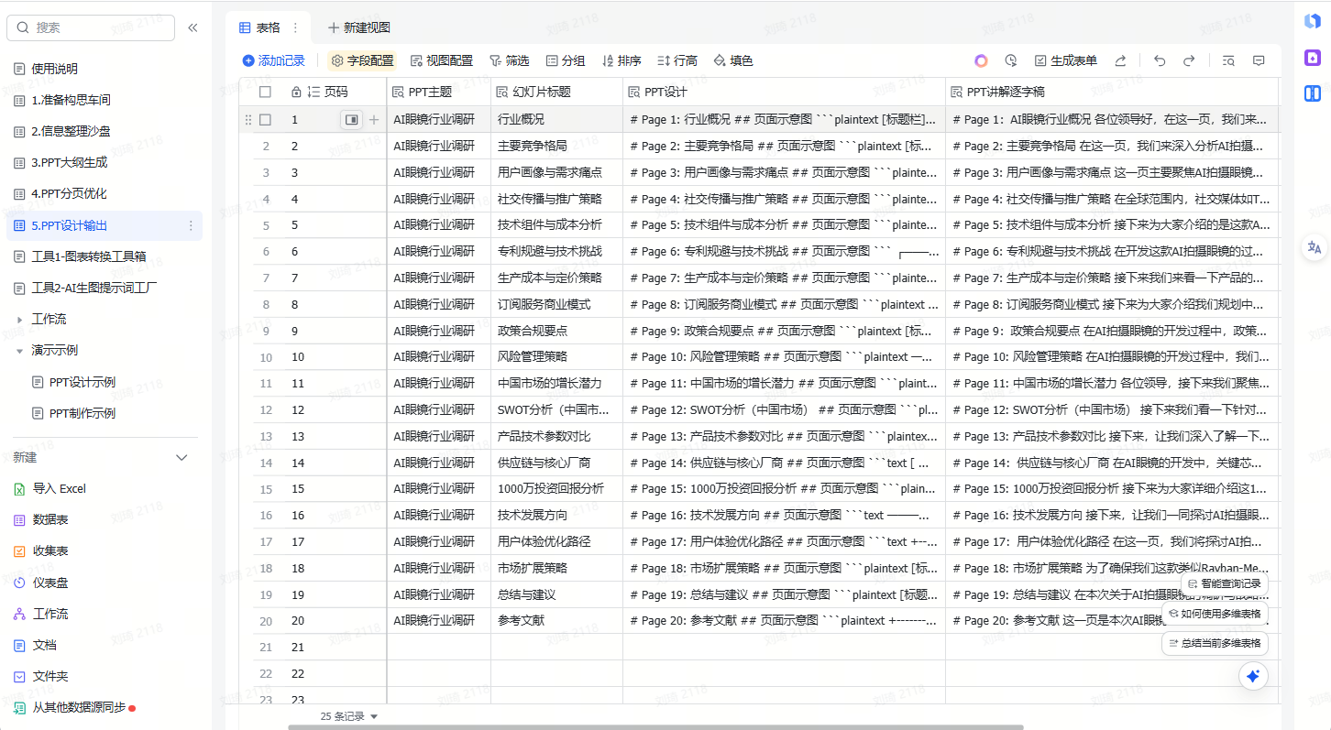Click the automation clock icon
1331x730 pixels.
point(1010,60)
